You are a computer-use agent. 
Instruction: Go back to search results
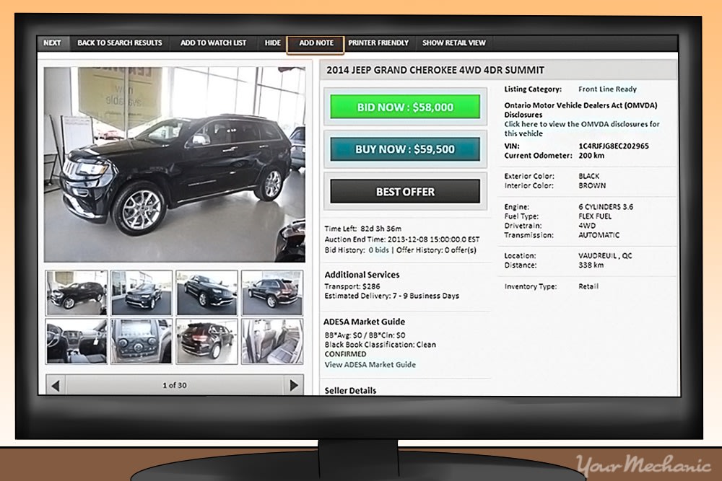pos(120,43)
